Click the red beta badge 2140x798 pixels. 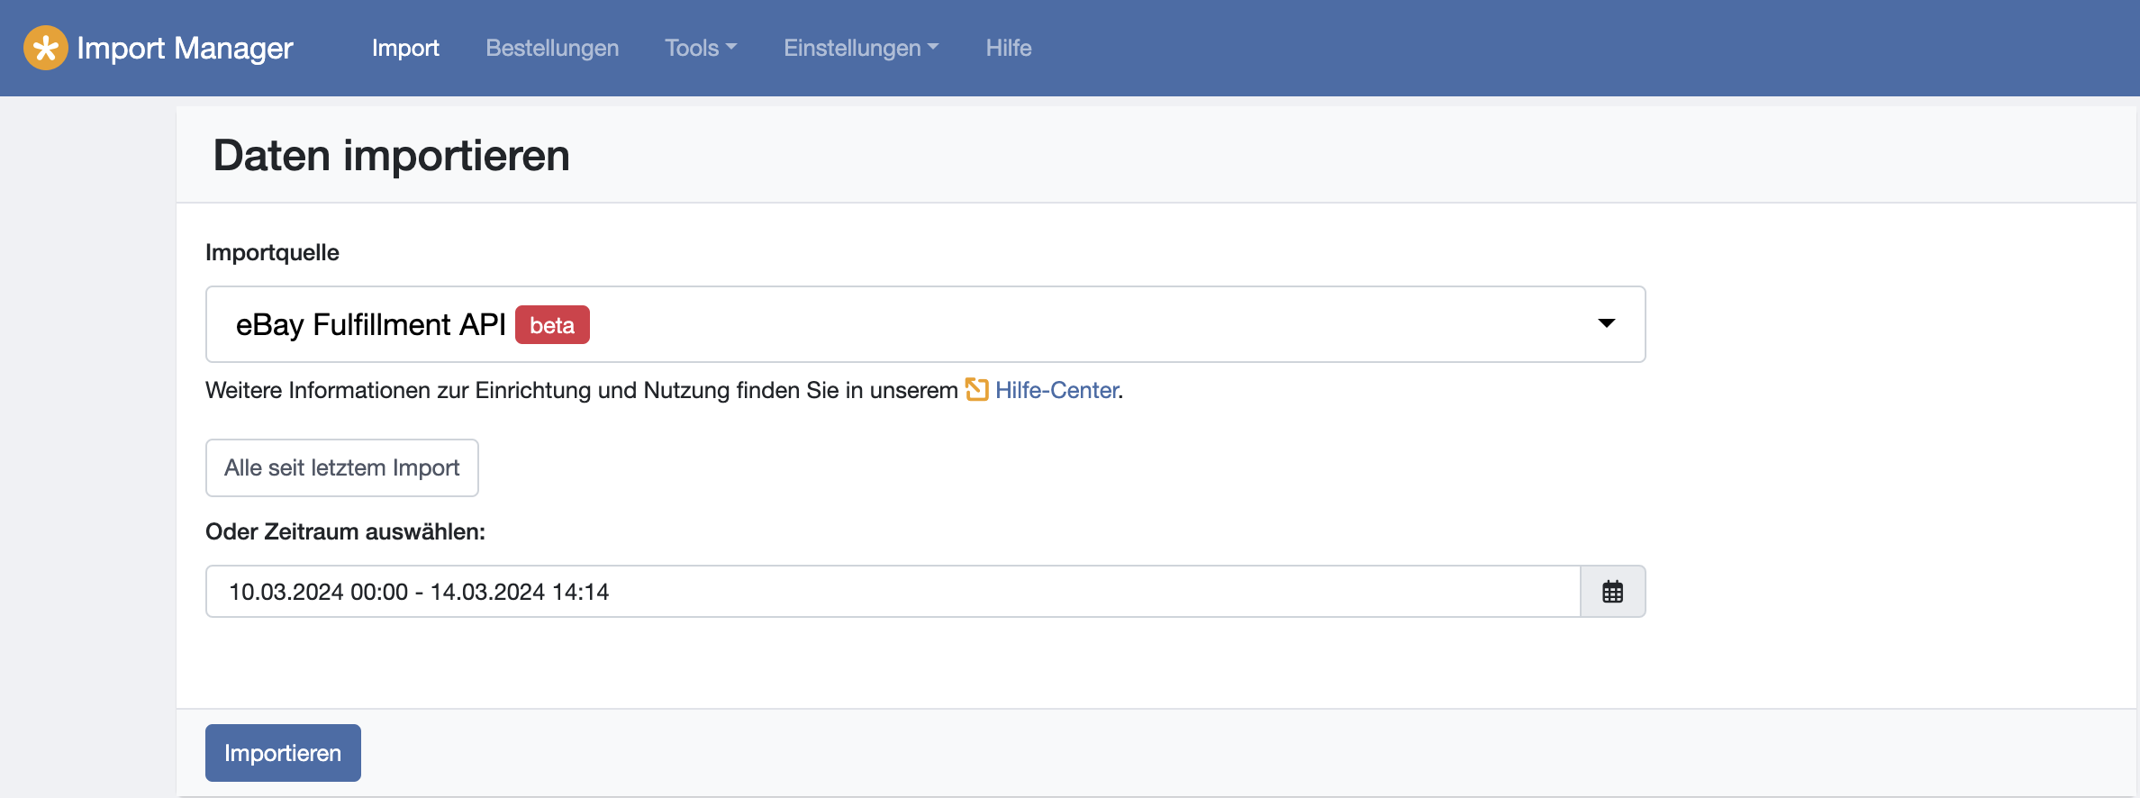click(552, 325)
